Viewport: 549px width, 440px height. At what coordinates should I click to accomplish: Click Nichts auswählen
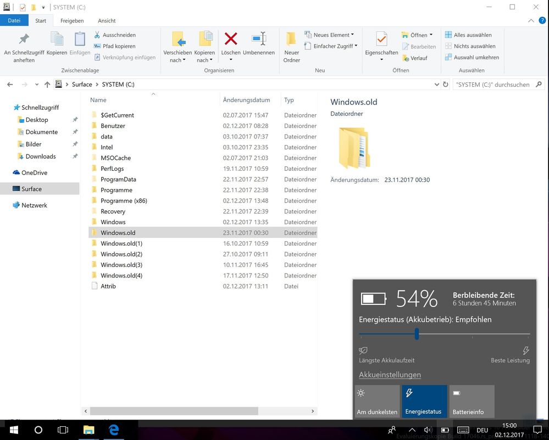click(x=470, y=46)
